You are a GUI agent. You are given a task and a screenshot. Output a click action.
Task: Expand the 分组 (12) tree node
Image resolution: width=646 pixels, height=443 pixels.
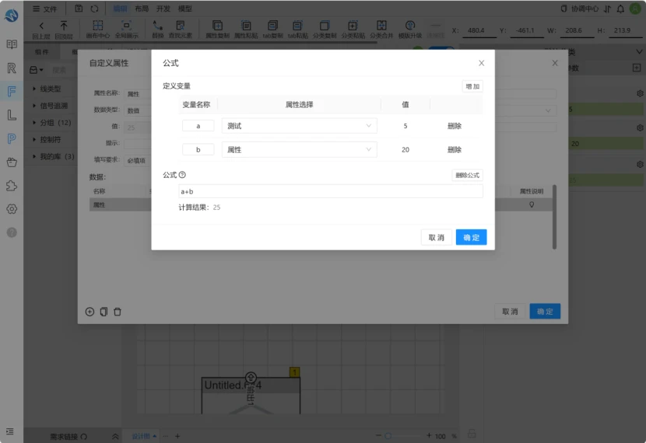34,123
